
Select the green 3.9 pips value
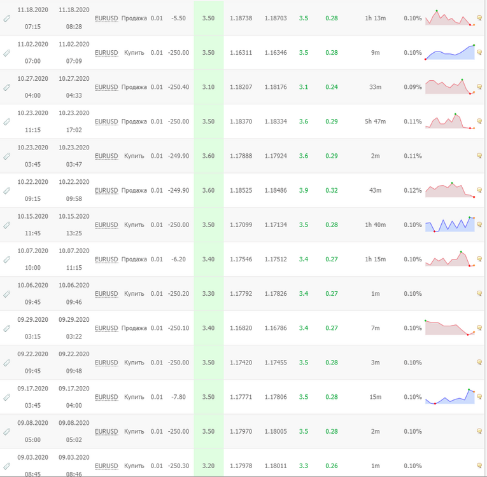click(x=304, y=190)
